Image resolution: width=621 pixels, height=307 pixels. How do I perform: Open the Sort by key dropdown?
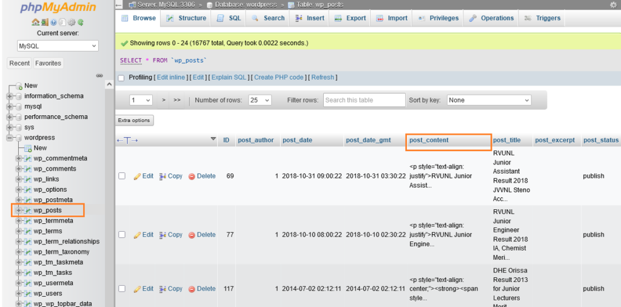coord(489,100)
